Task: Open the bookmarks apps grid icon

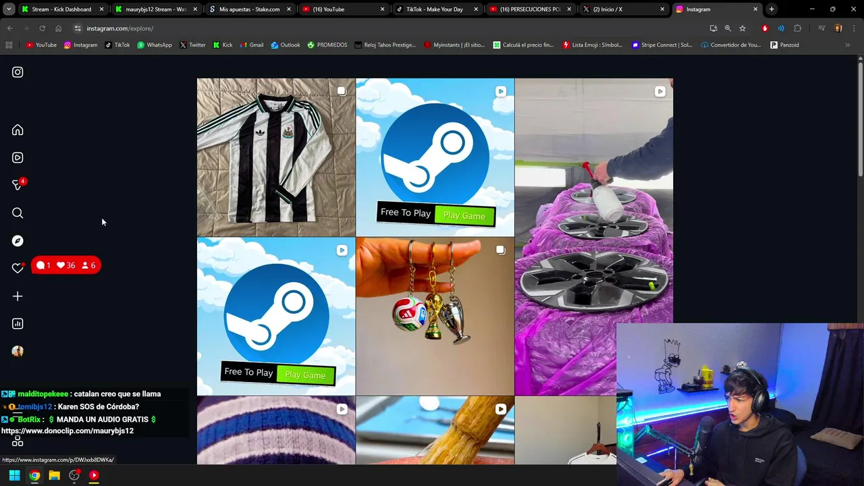Action: point(9,45)
